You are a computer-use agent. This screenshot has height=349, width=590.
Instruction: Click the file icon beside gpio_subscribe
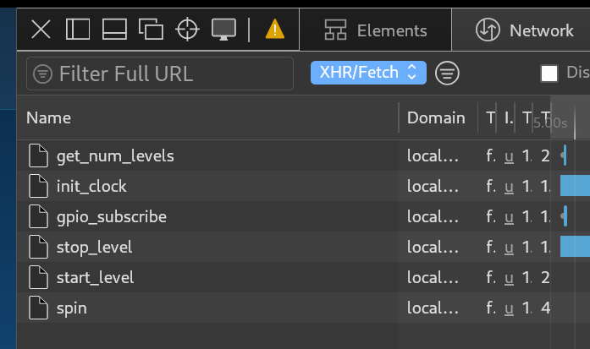38,216
